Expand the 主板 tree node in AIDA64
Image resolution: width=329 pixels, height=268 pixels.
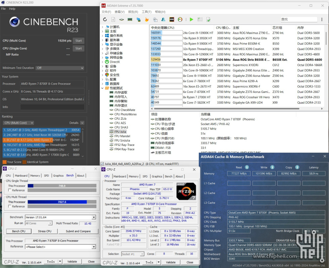coord(102,31)
